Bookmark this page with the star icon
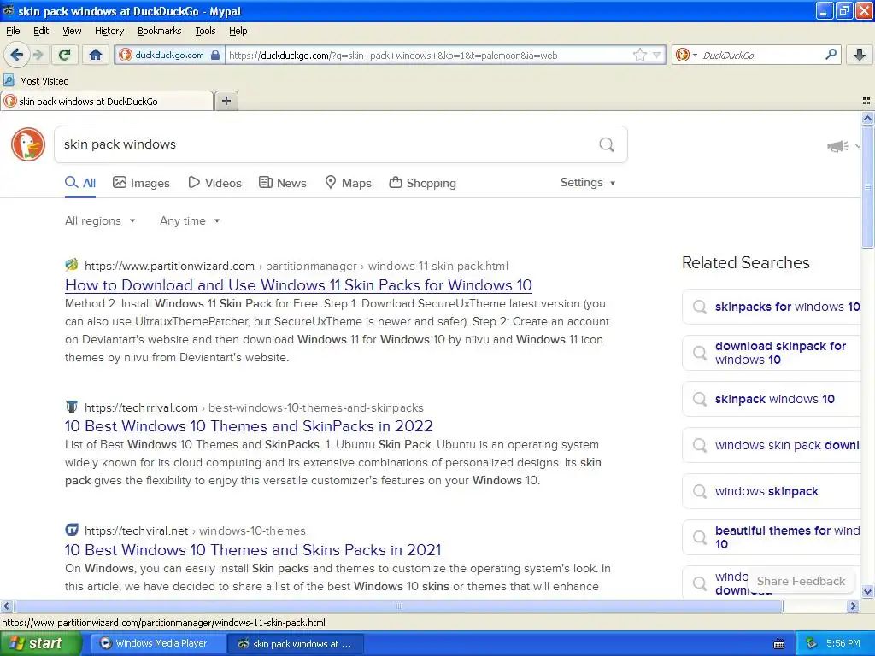 click(x=639, y=55)
